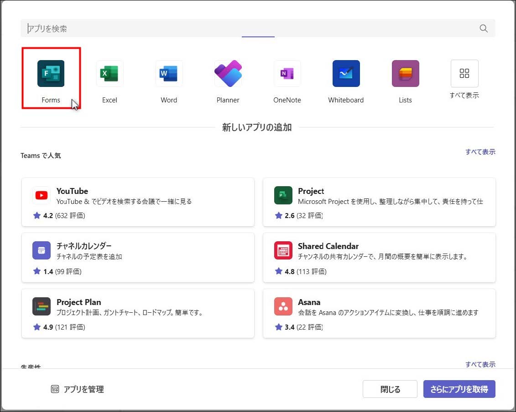Click the YouTube logo icon
This screenshot has width=516, height=412.
tap(42, 195)
